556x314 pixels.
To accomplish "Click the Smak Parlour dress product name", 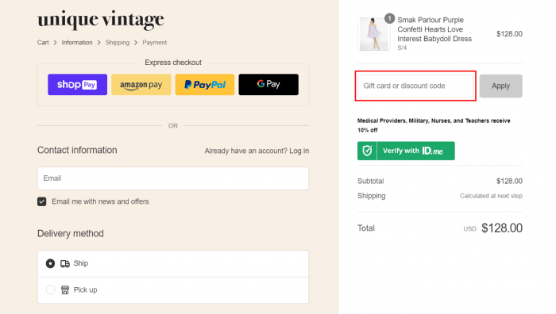I will pos(434,29).
